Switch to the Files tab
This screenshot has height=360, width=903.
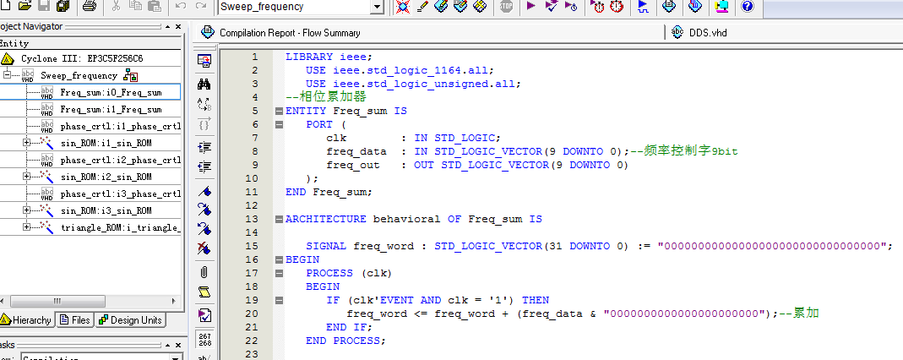[x=75, y=319]
